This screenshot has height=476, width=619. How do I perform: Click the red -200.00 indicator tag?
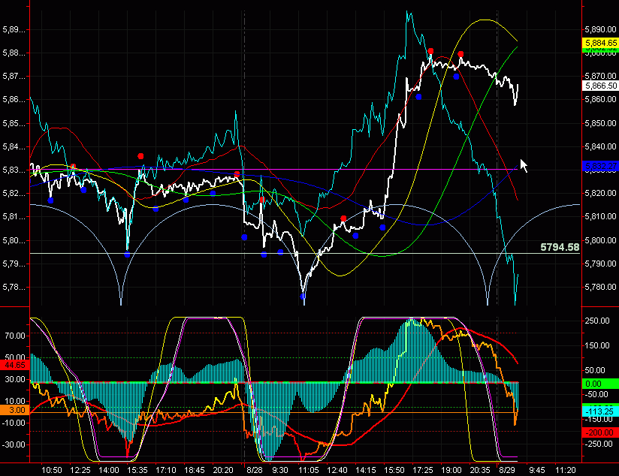coord(600,432)
